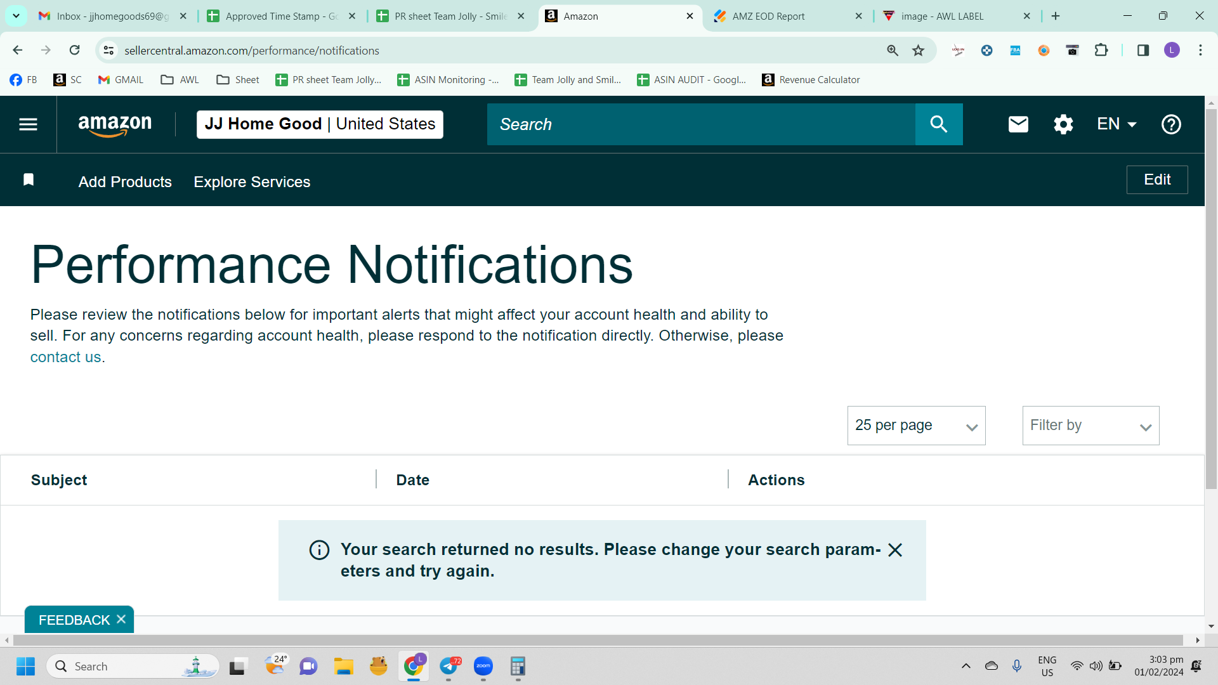The image size is (1218, 685).
Task: Expand the Filter by dropdown
Action: coord(1090,426)
